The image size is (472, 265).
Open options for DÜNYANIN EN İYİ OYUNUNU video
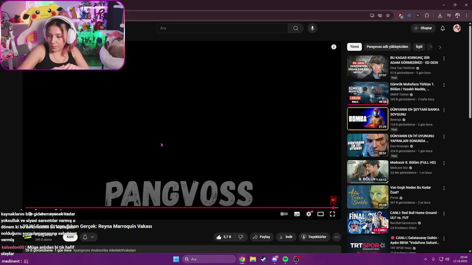[444, 137]
